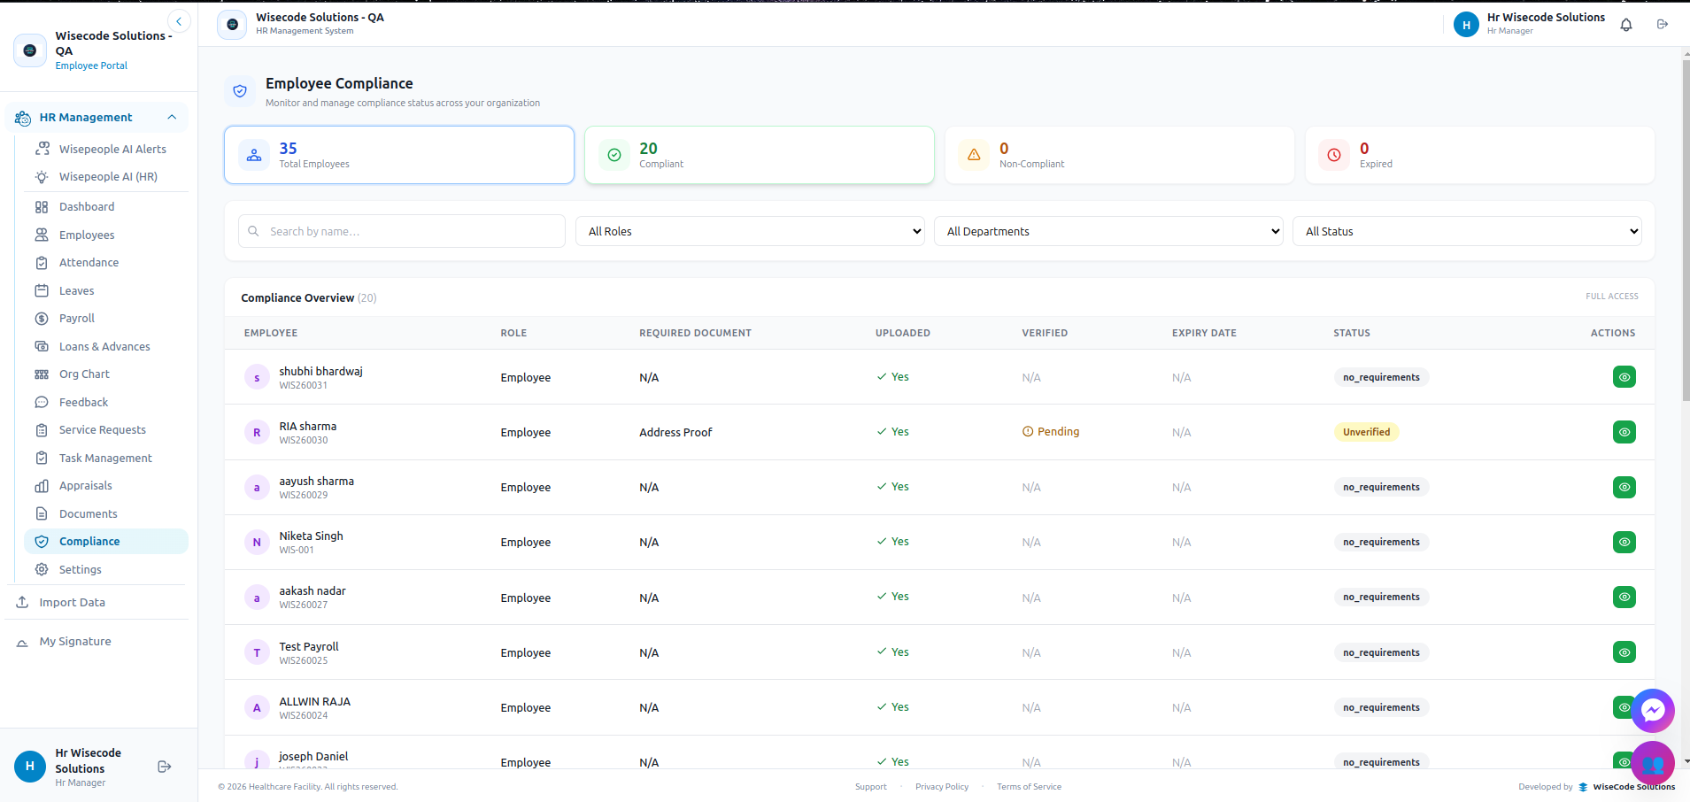
Task: Click avatar of Niketa Singh
Action: point(257,542)
